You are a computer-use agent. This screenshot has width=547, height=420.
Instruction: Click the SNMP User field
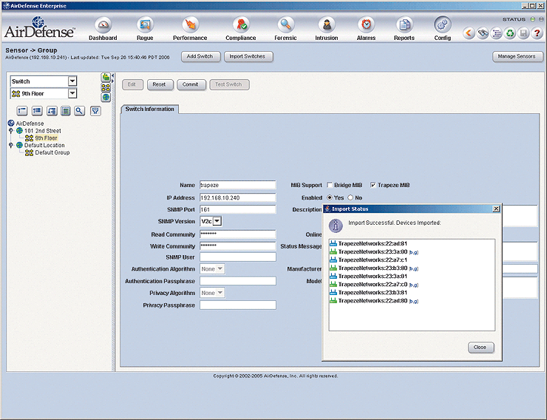pos(238,257)
